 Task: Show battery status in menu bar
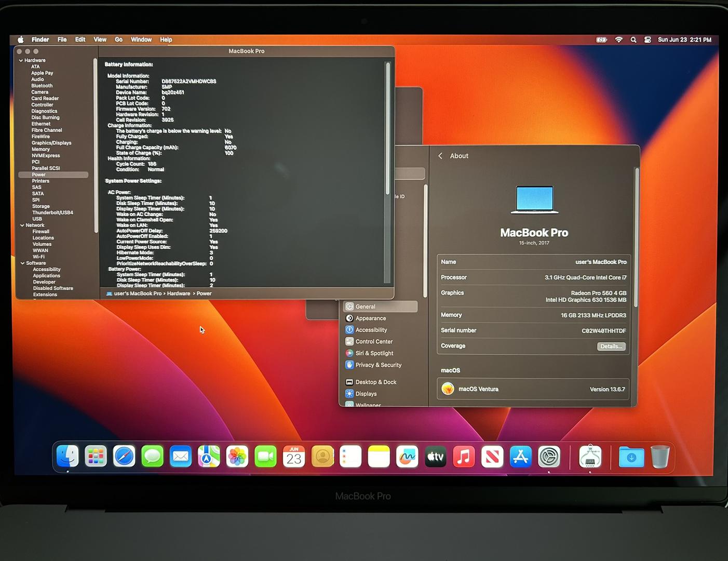click(x=601, y=39)
